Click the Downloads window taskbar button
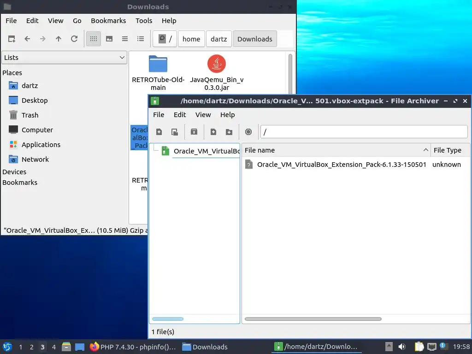The height and width of the screenshot is (354, 472). (205, 347)
